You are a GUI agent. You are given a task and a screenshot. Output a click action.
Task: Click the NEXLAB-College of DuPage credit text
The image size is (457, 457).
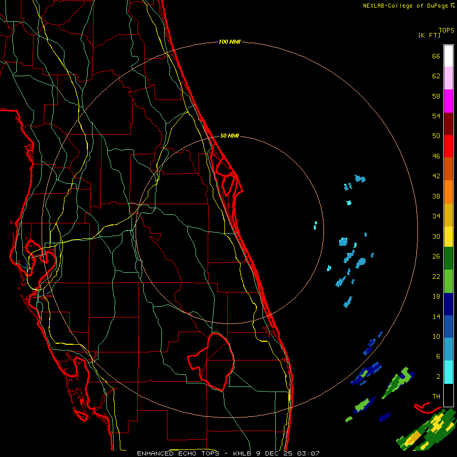coord(409,6)
